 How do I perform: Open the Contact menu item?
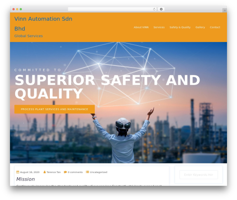(x=215, y=27)
